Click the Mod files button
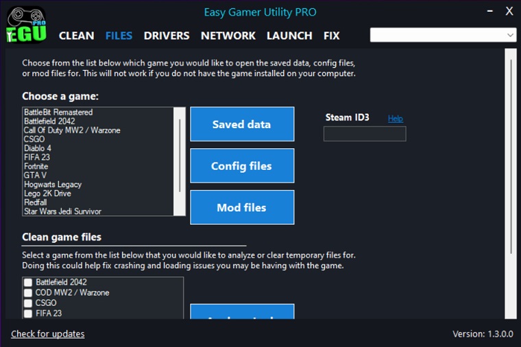 coord(242,207)
